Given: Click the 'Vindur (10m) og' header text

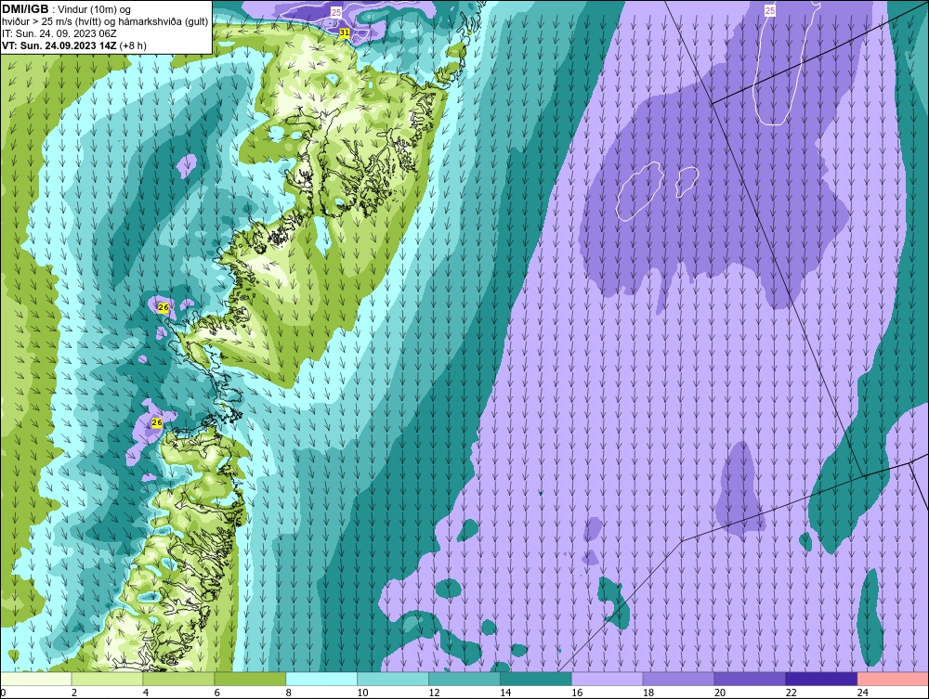Looking at the screenshot, I should click(x=95, y=10).
